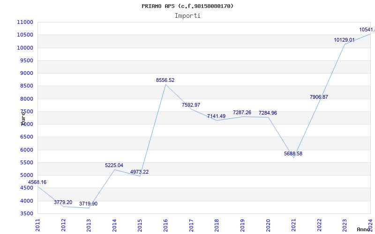Screen dimensions: 375x234
Task: Click the Importi subtitle
Action: tap(187, 16)
